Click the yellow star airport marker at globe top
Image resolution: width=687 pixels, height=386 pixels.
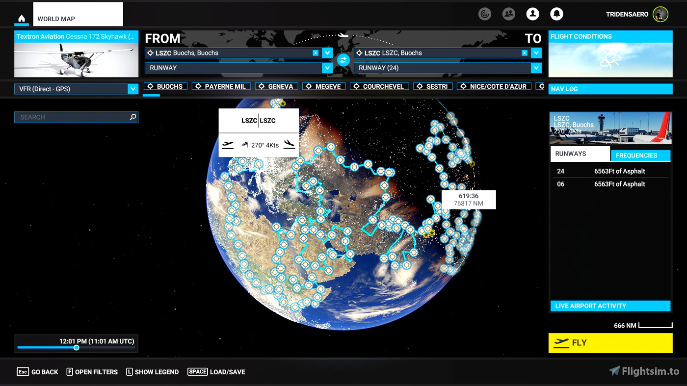point(283,103)
